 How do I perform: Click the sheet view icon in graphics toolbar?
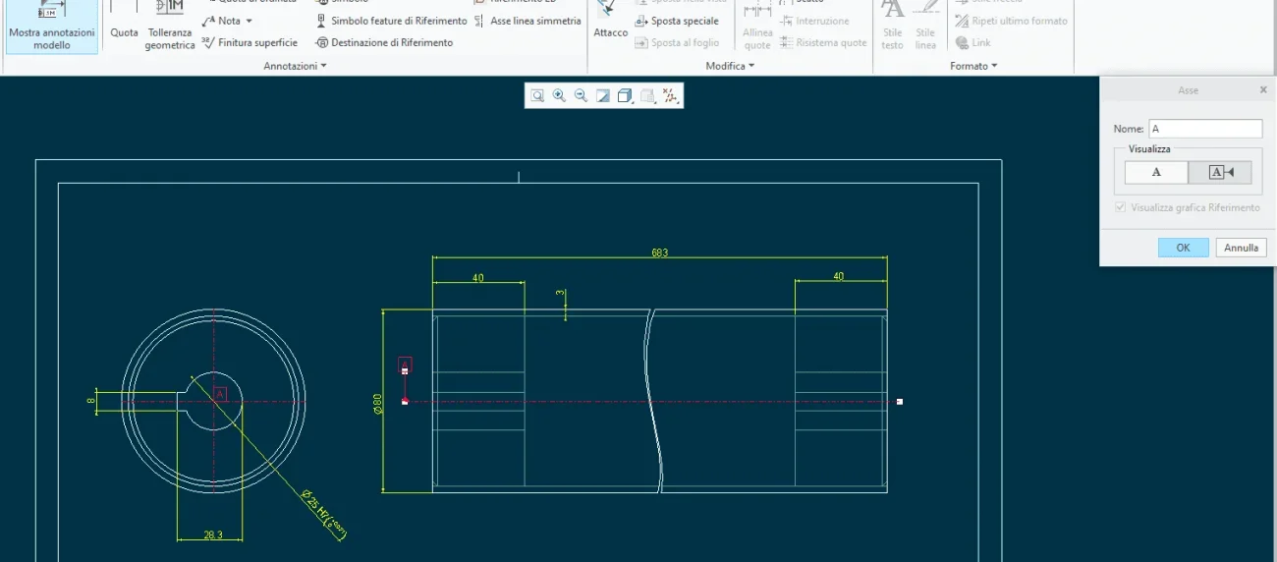pos(647,95)
